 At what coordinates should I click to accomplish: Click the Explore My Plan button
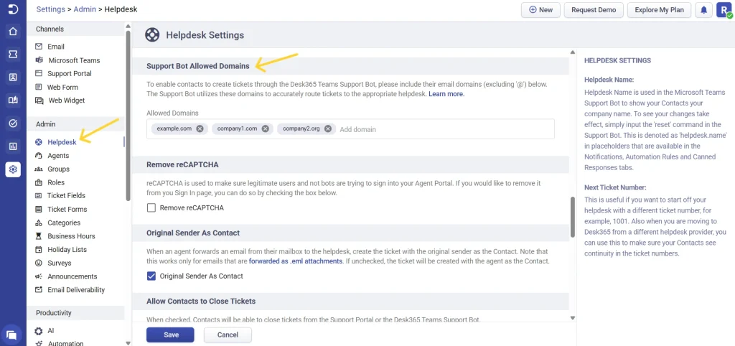[659, 10]
